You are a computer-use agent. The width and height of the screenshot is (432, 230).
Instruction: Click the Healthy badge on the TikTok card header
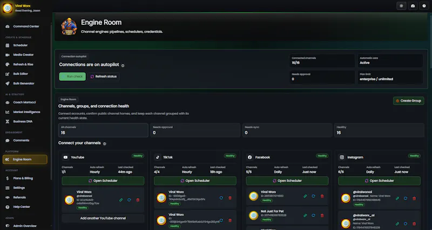point(230,156)
